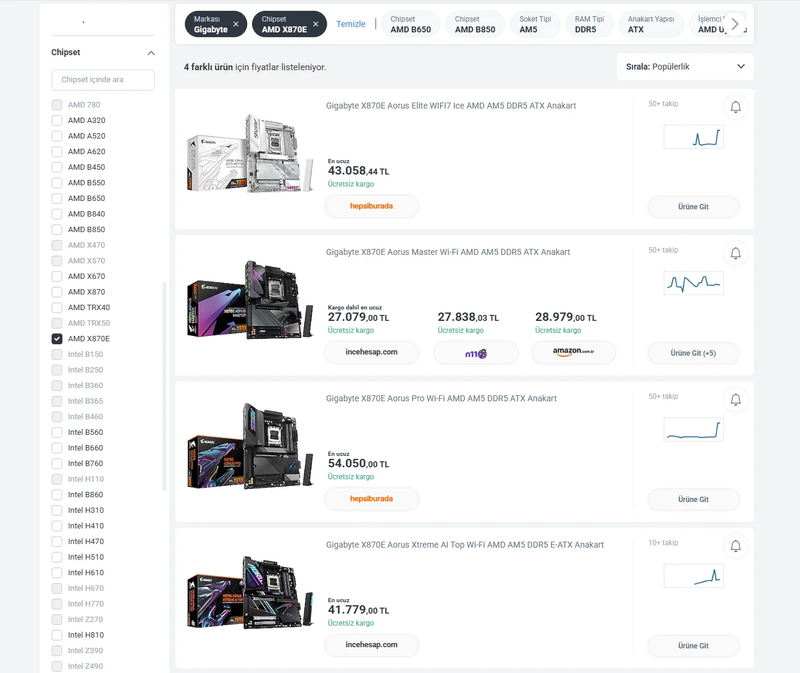Add the Chipset AMD B650 suggestion chip
Image resolution: width=800 pixels, height=673 pixels.
pos(411,24)
